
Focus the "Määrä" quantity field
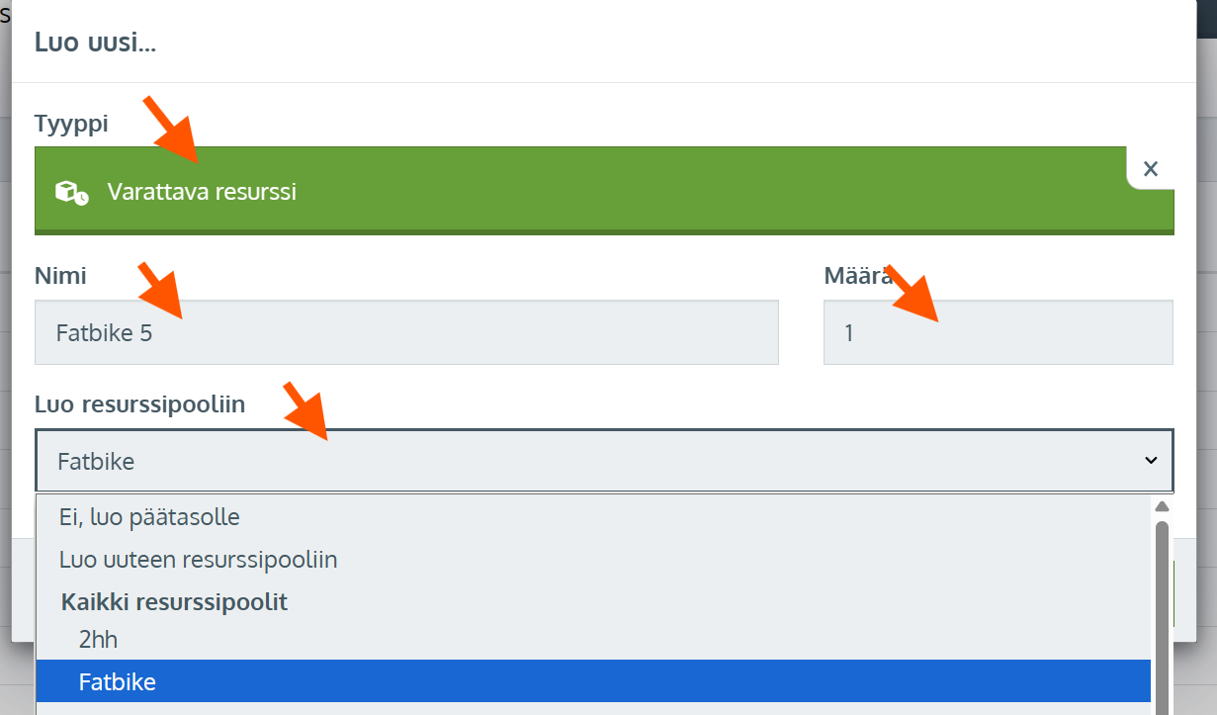coord(998,333)
